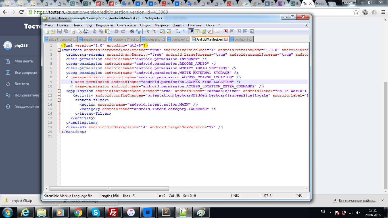The height and width of the screenshot is (218, 388).
Task: Toggle synchronized horizontal scrolling
Action: tap(169, 31)
